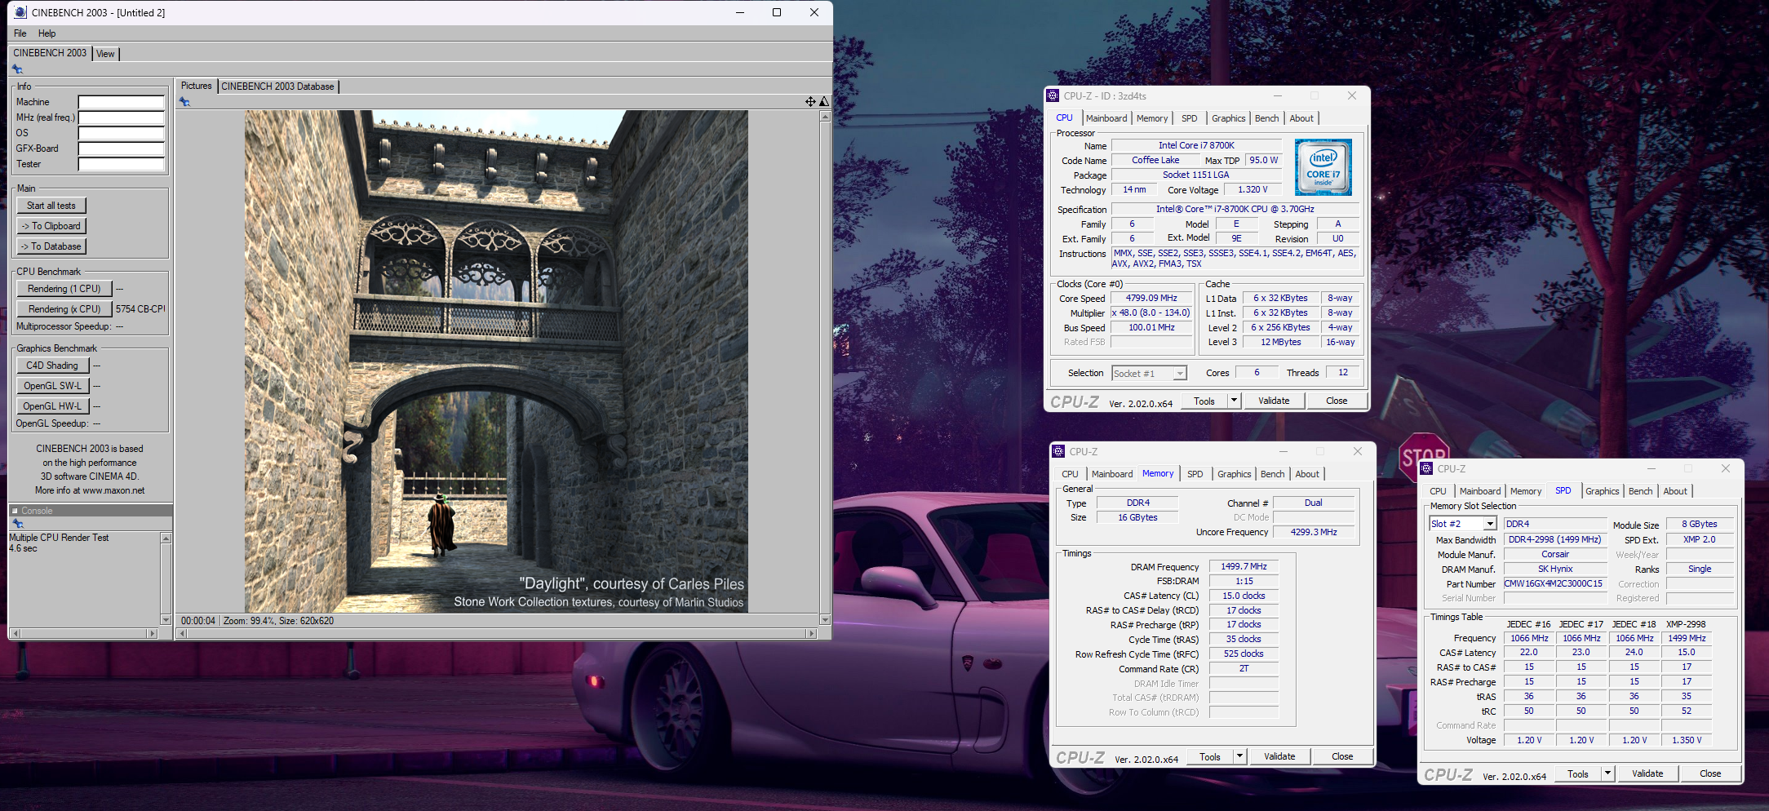Click Validate in CPU-Z 3zd4ts window
Image resolution: width=1769 pixels, height=811 pixels.
point(1274,401)
